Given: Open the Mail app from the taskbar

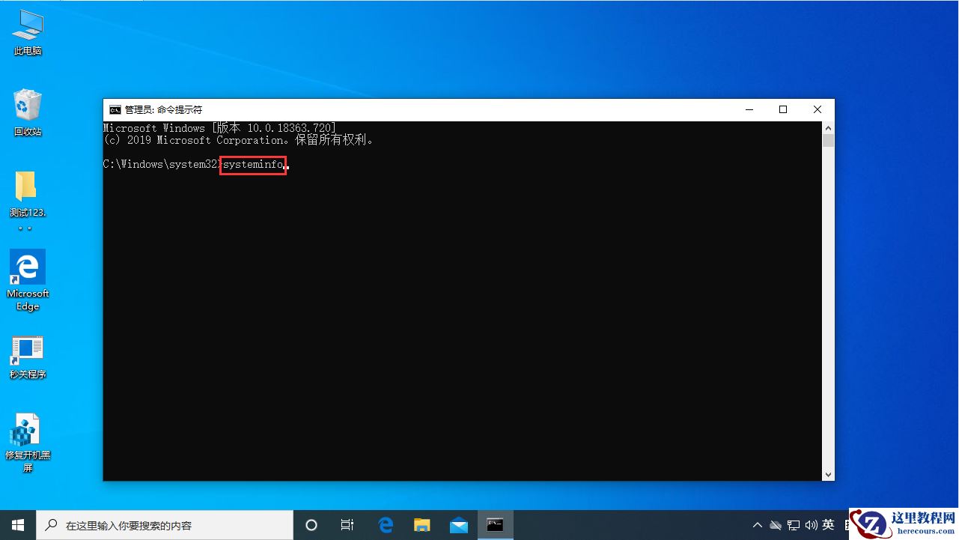Looking at the screenshot, I should (458, 525).
